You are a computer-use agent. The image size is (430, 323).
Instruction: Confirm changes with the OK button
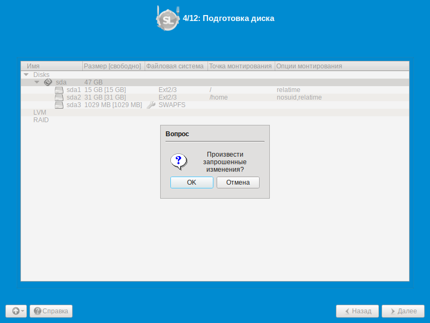click(x=192, y=182)
